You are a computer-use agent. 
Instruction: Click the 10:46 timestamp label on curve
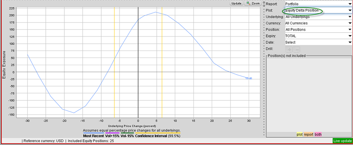click(x=249, y=78)
